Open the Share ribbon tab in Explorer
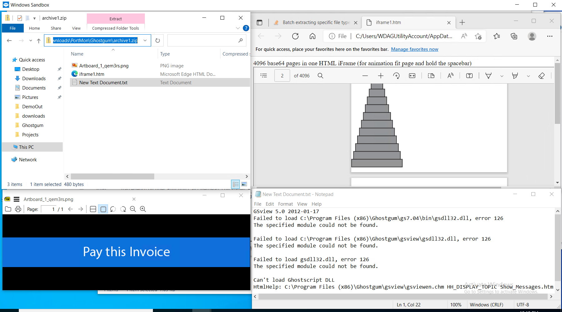Viewport: 562px width, 312px height. coord(56,28)
